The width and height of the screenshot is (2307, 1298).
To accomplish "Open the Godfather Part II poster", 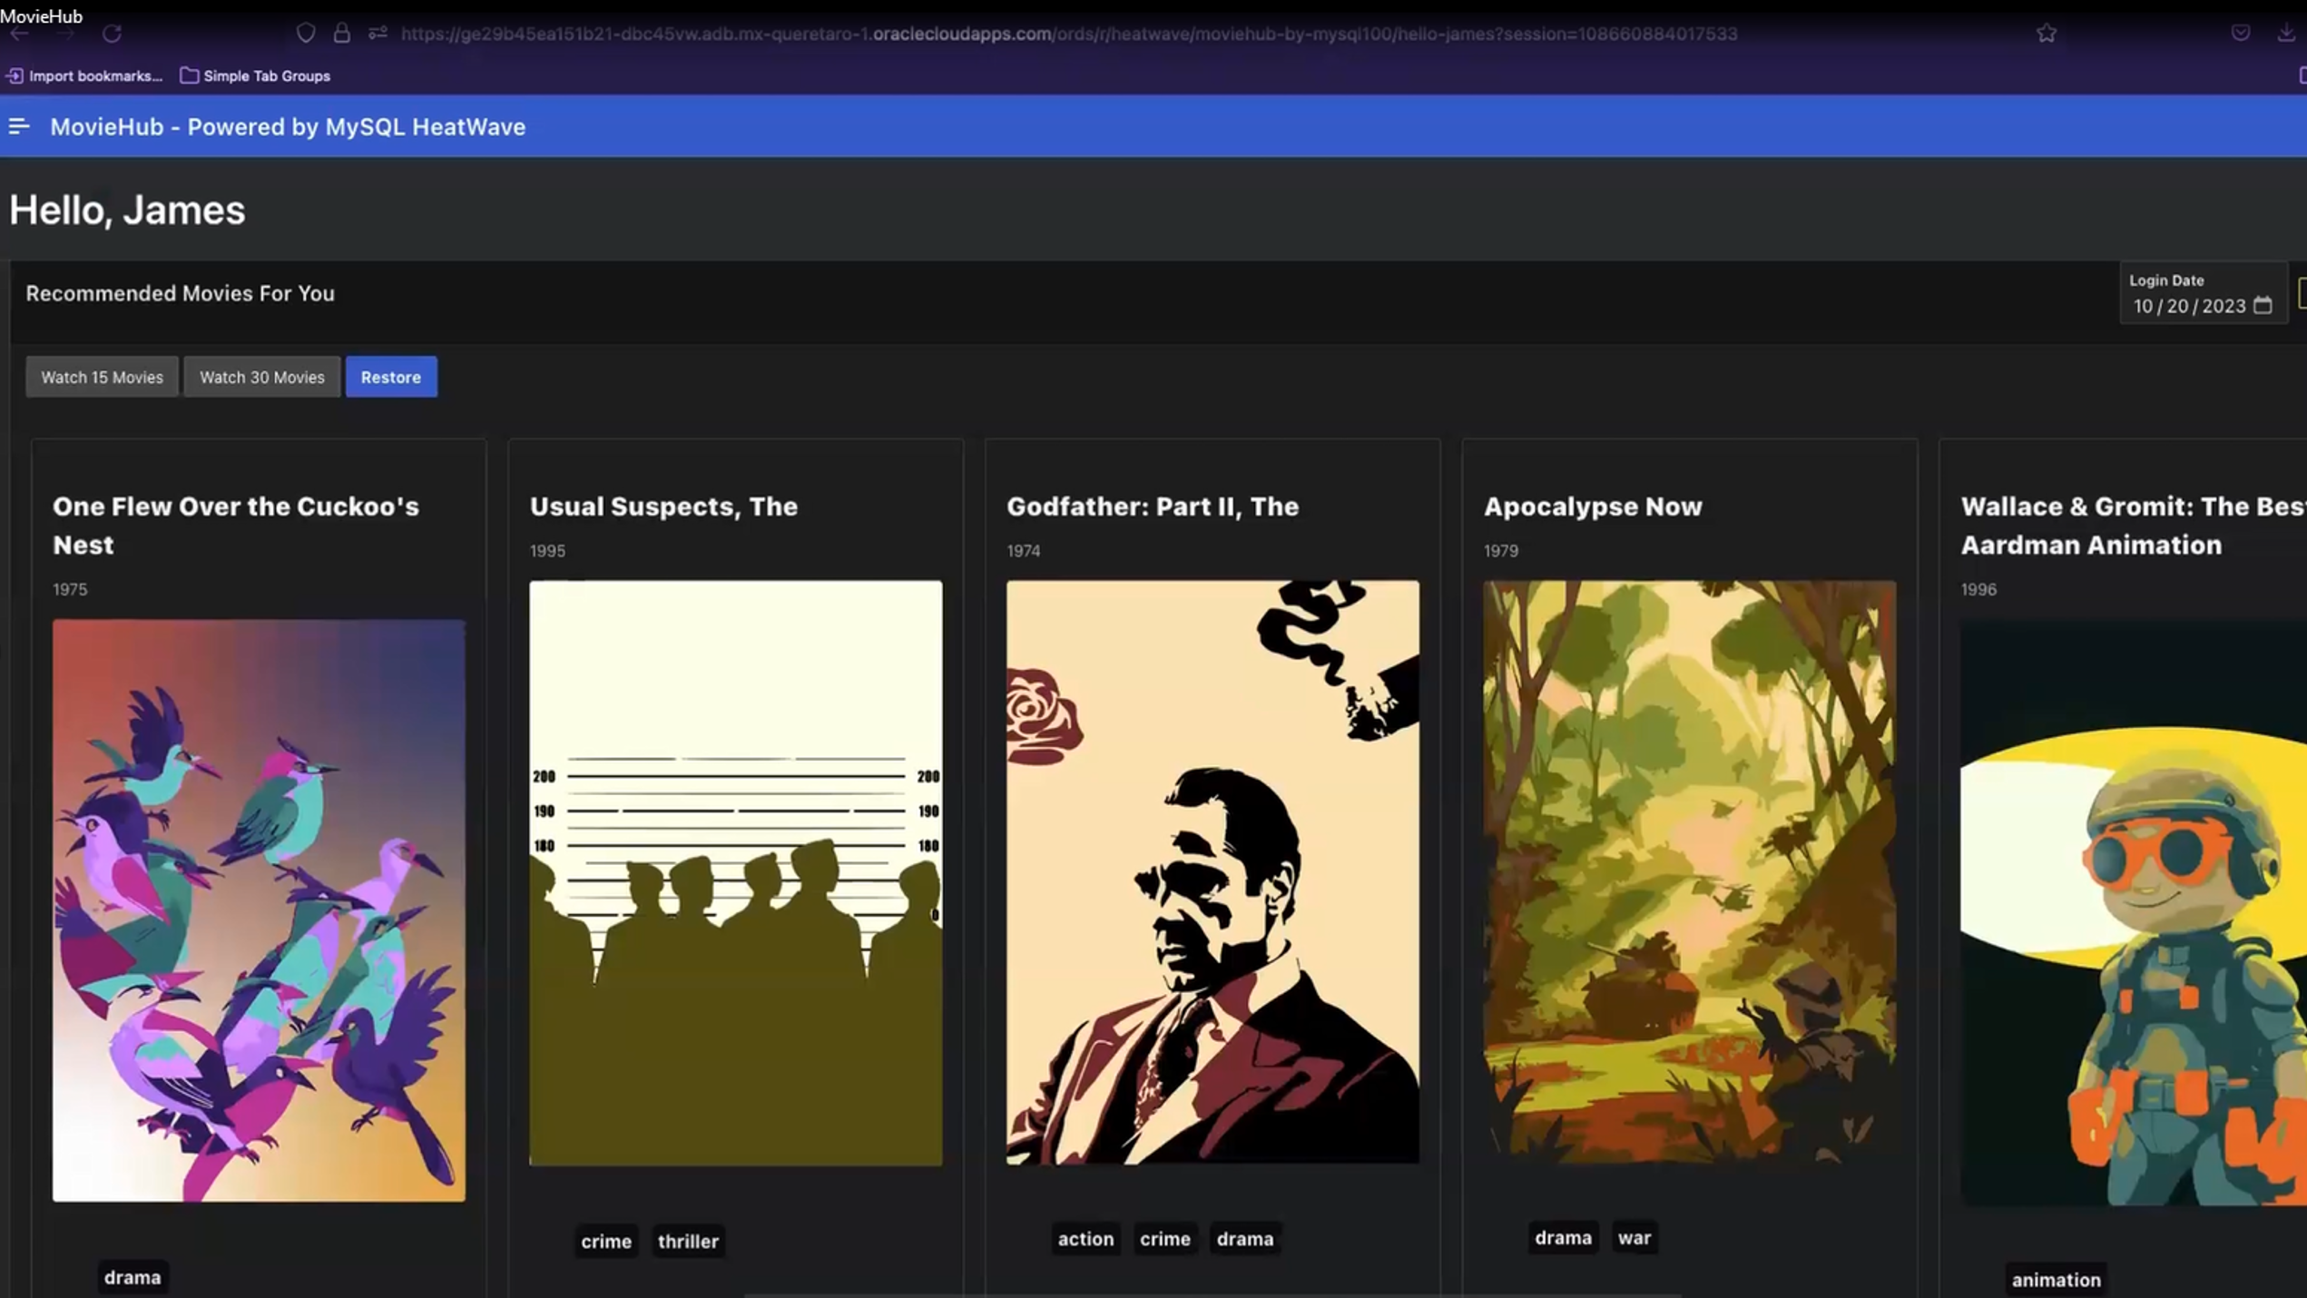I will point(1213,876).
